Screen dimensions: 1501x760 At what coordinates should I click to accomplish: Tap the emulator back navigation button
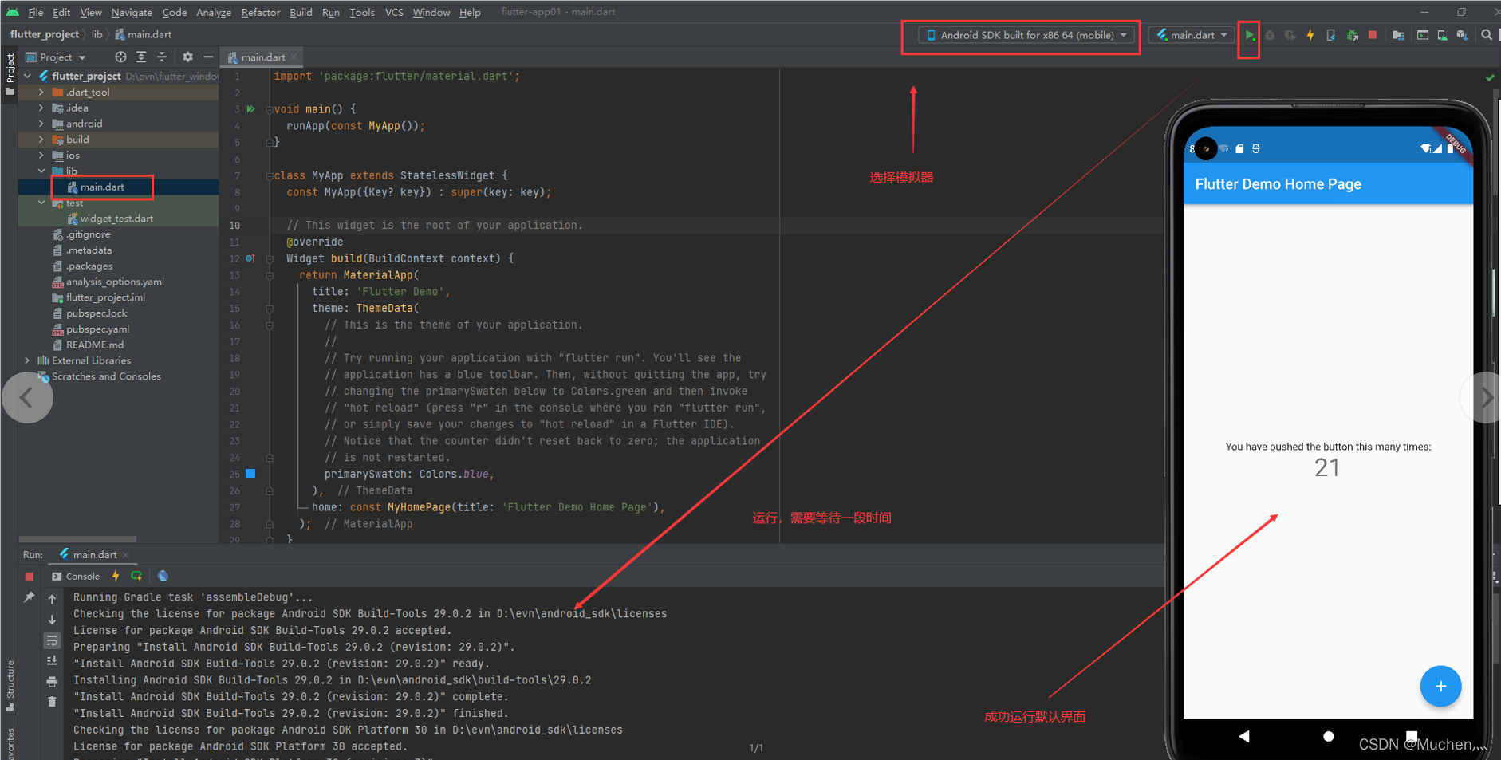(1244, 736)
